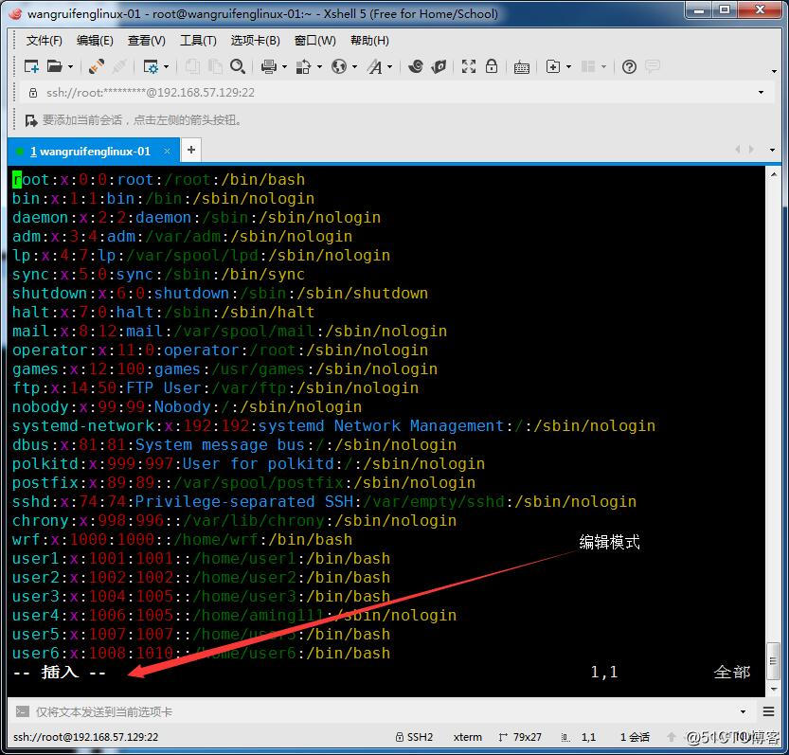Image resolution: width=789 pixels, height=755 pixels.
Task: Click the SSH2 status bar entry
Action: pyautogui.click(x=414, y=737)
